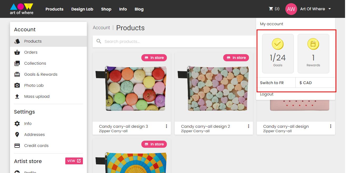Viewport: 349px width, 173px height.
Task: Open the Info menu in top navigation
Action: [123, 9]
